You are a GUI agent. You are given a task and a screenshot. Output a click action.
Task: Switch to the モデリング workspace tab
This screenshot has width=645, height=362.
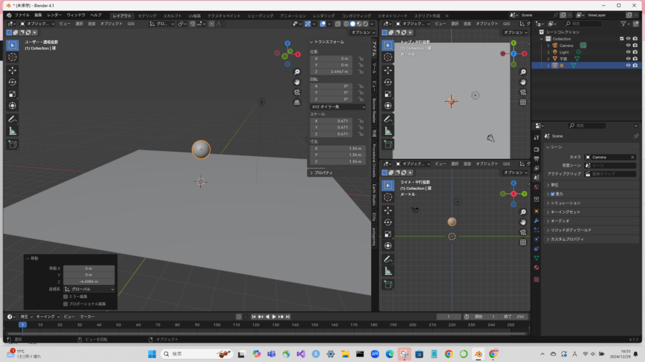click(147, 15)
